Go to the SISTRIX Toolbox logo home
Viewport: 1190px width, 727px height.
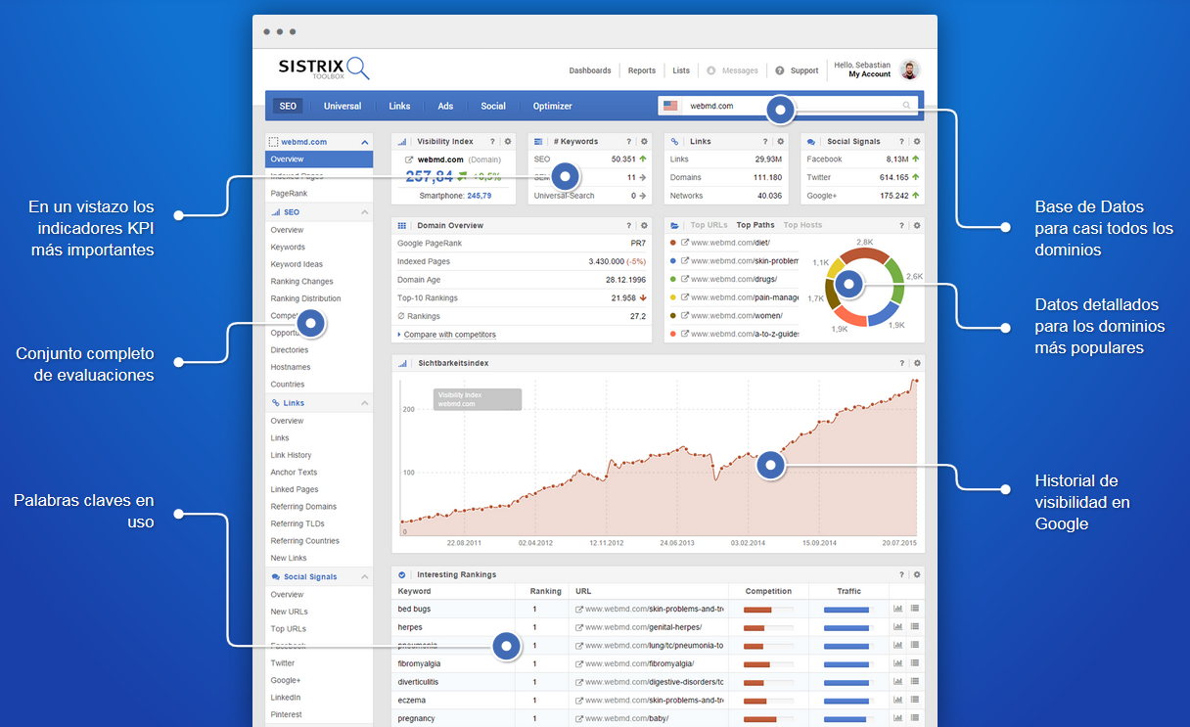(324, 68)
